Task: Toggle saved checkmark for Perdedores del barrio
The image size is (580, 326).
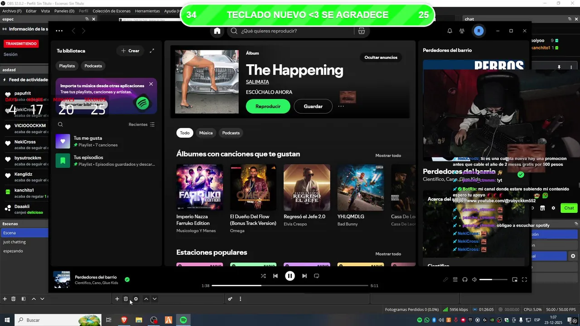Action: (x=127, y=279)
